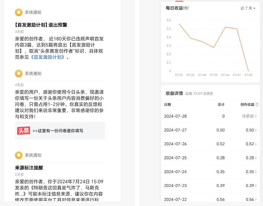The image size is (263, 206).
Task: Open the 《首发激励计划》 link
Action: pos(47,57)
